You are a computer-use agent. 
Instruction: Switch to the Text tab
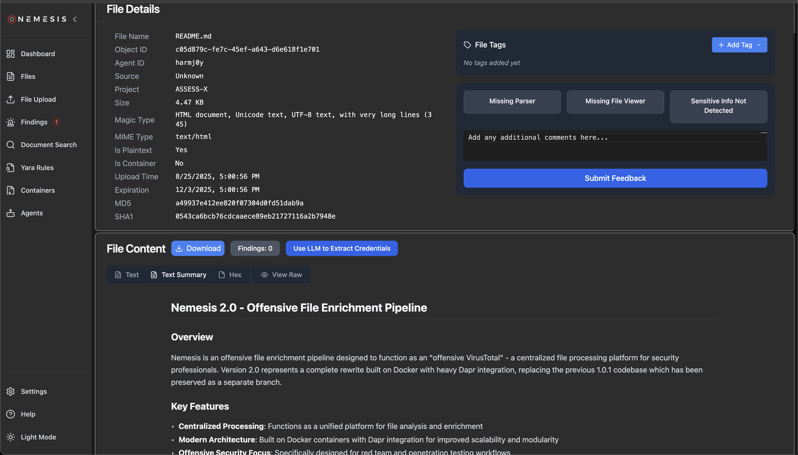pos(127,275)
